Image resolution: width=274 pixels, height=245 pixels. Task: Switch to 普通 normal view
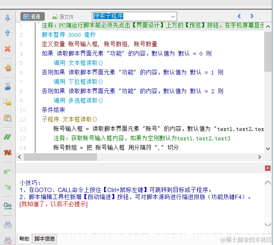[33, 16]
